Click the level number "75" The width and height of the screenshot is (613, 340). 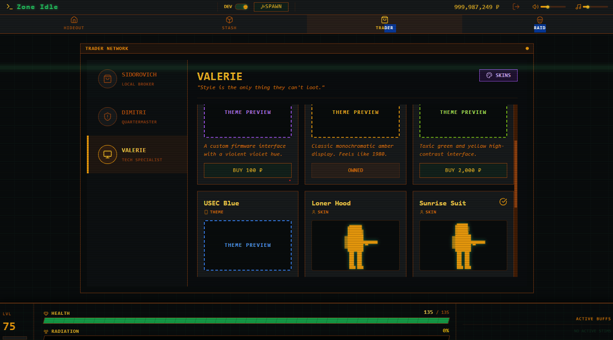coord(9,326)
